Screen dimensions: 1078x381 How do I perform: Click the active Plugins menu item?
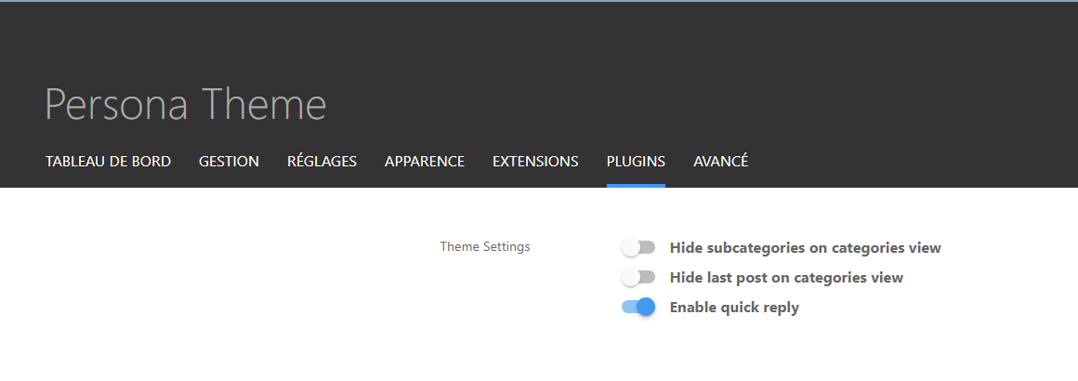click(636, 162)
